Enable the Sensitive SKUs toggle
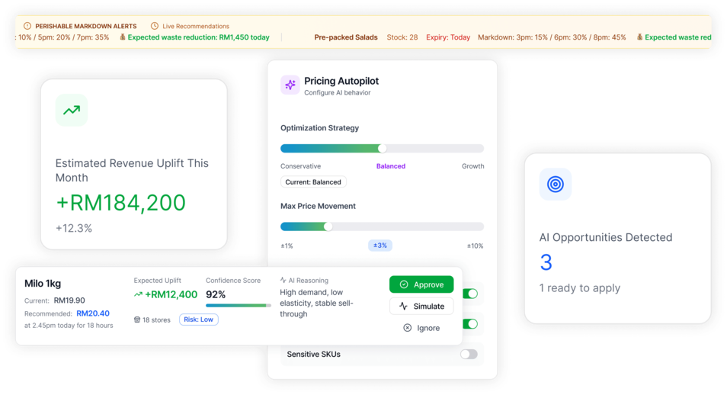Screen dimensions: 727x395 469,354
